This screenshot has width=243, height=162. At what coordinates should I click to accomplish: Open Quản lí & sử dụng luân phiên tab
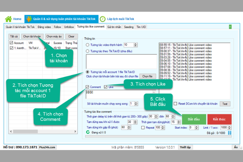61,19
